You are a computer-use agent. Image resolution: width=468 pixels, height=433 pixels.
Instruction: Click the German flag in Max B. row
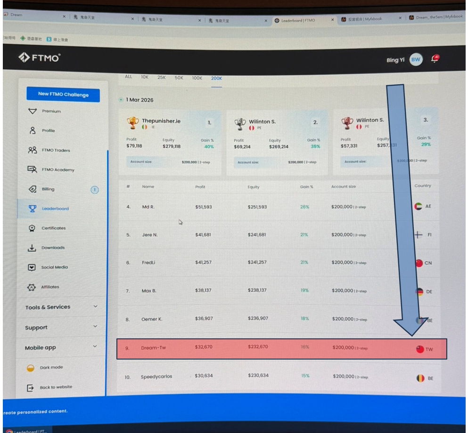(x=419, y=291)
